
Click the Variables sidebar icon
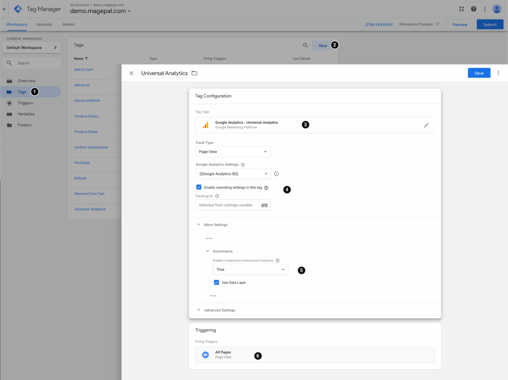pos(9,114)
